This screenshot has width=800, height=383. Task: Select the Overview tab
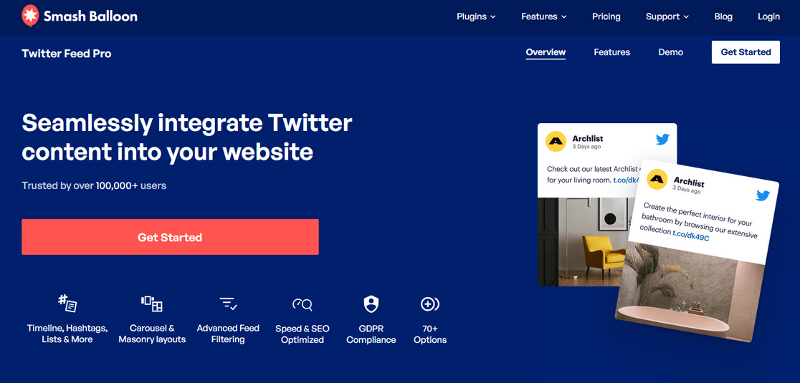546,52
